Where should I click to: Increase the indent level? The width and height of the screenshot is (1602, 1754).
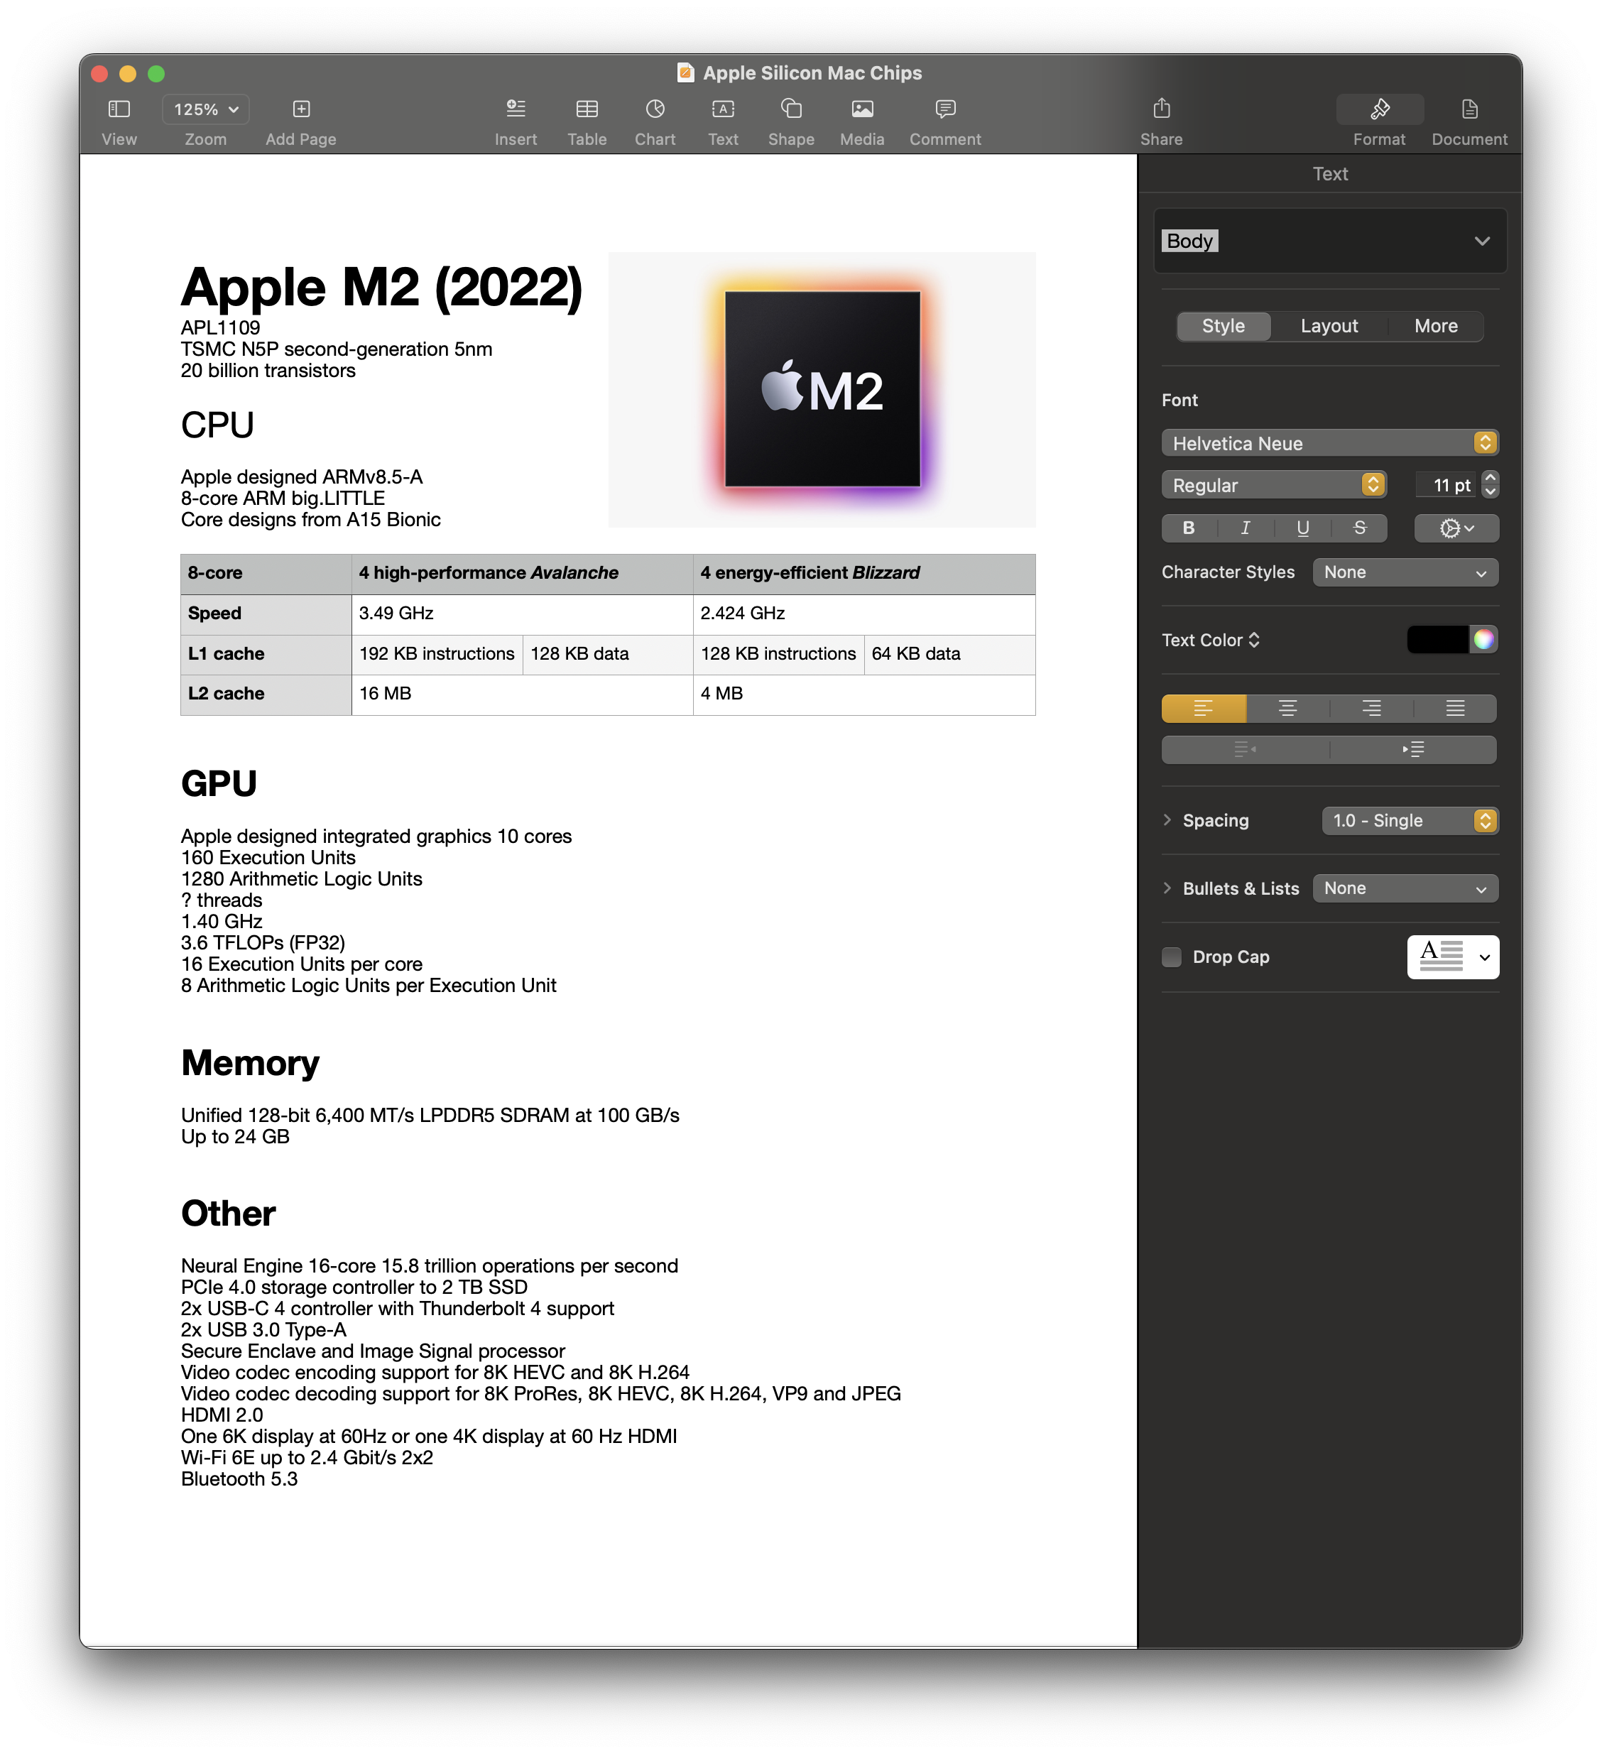(x=1412, y=749)
